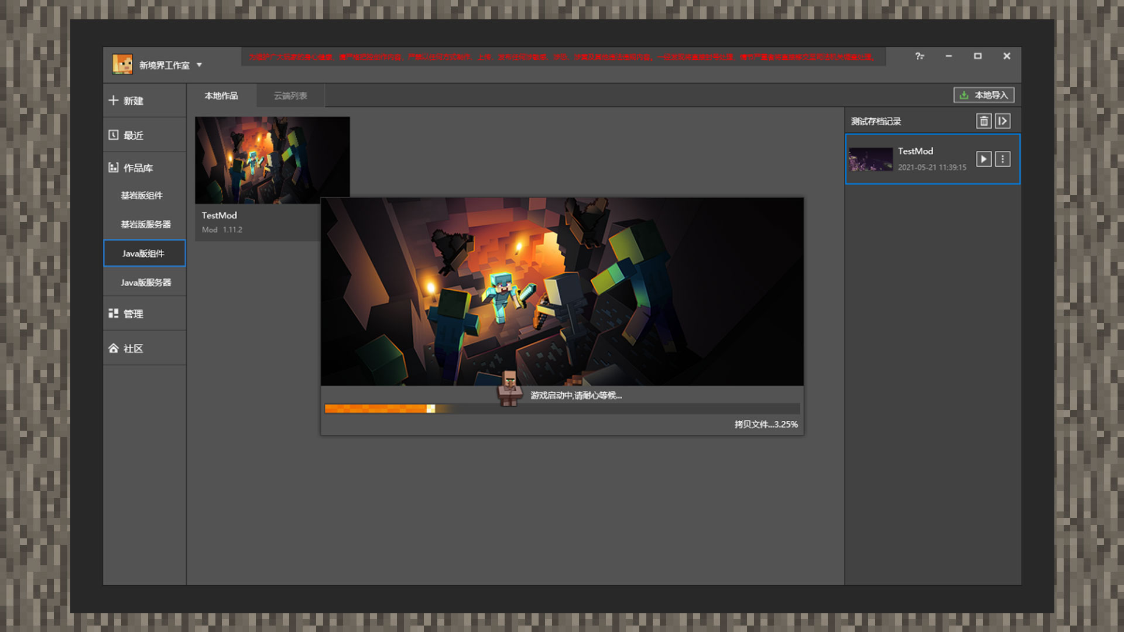This screenshot has width=1124, height=632.
Task: Expand 作品库 library section
Action: pos(145,168)
